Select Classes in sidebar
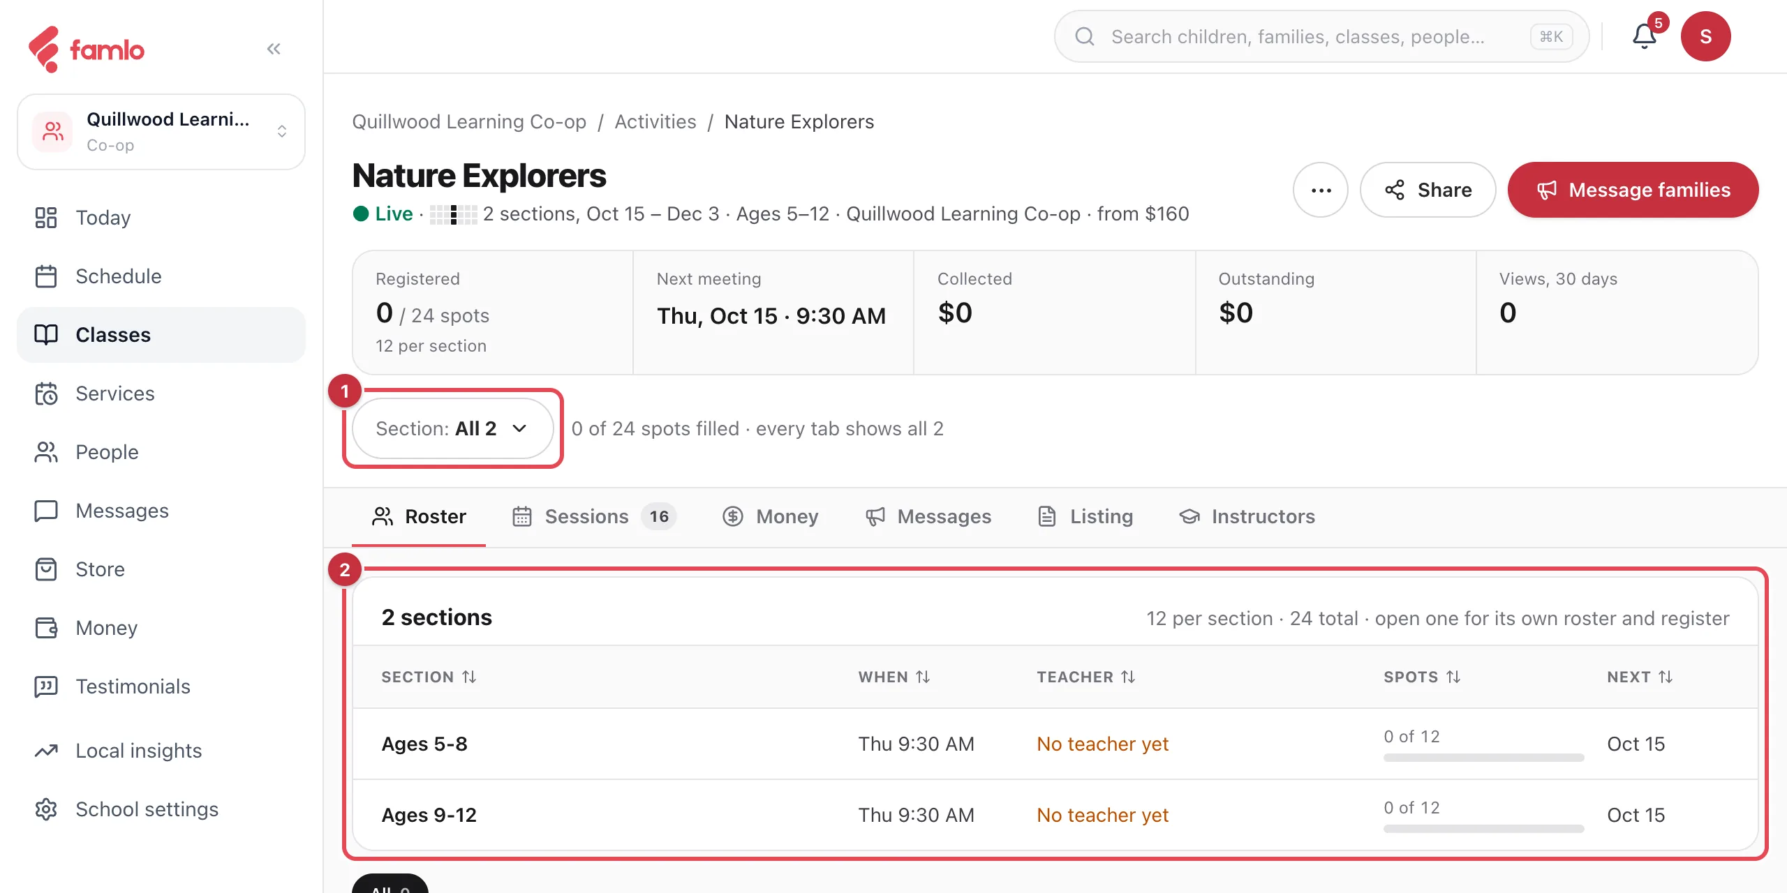The image size is (1787, 893). pos(161,335)
